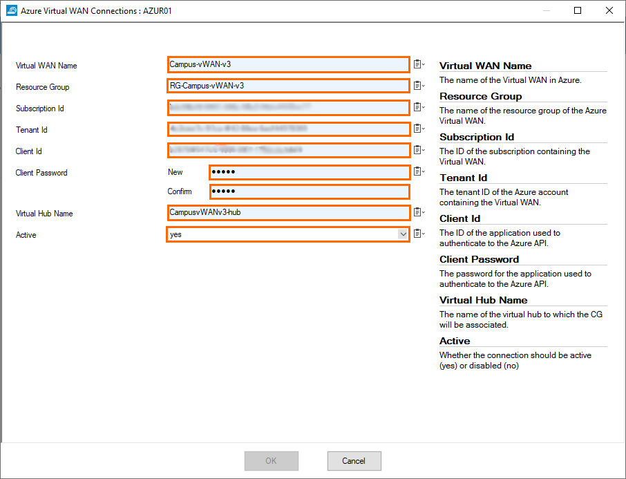Close the Azure Virtual WAN Connections dialog

[x=609, y=10]
